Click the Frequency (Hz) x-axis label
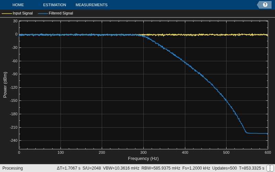 tap(143, 159)
